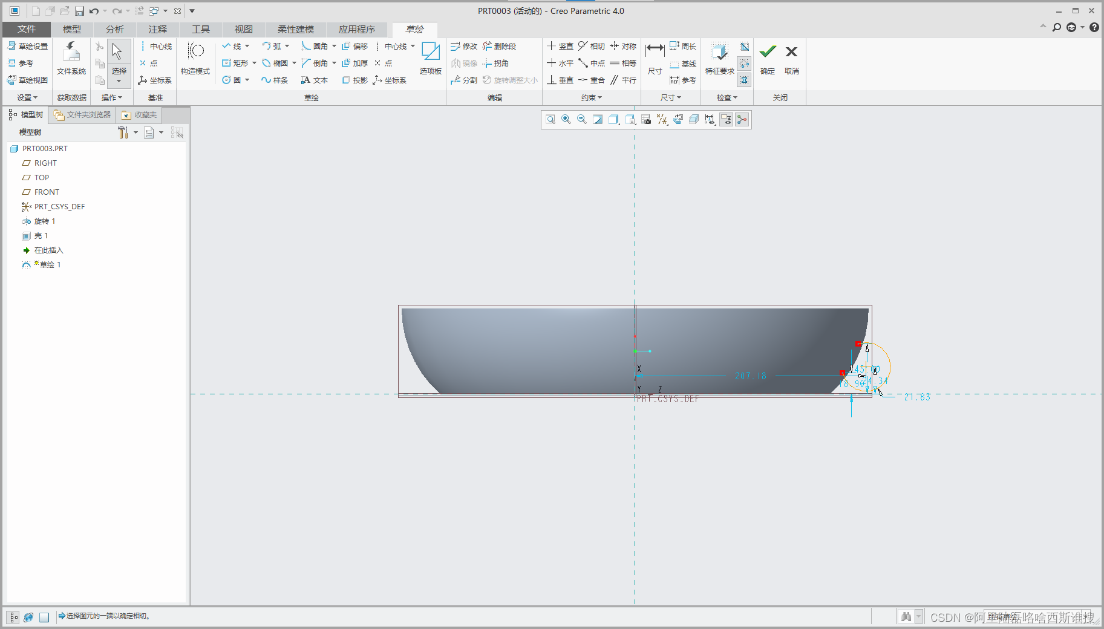The height and width of the screenshot is (629, 1104).
Task: Switch to the 视图 view tab
Action: pos(244,29)
